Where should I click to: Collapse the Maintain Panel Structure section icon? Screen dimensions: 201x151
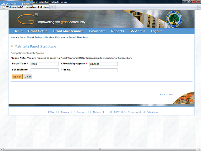12,46
